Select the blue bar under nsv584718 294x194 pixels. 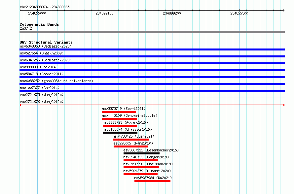tap(152, 77)
